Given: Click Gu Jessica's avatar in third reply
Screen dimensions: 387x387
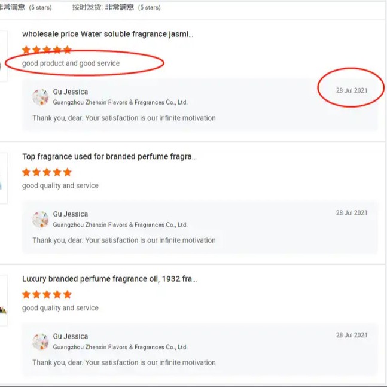Looking at the screenshot, I should point(41,342).
